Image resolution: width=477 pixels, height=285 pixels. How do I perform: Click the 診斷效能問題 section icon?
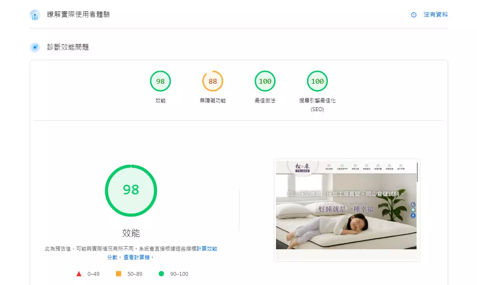35,47
